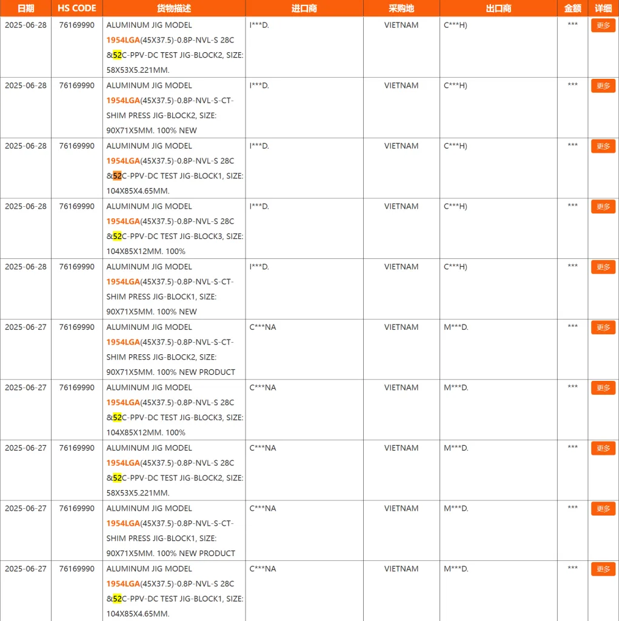Open 更多 for 06-27 SHIM PRESS JIG-BLOCK2 row

[603, 327]
